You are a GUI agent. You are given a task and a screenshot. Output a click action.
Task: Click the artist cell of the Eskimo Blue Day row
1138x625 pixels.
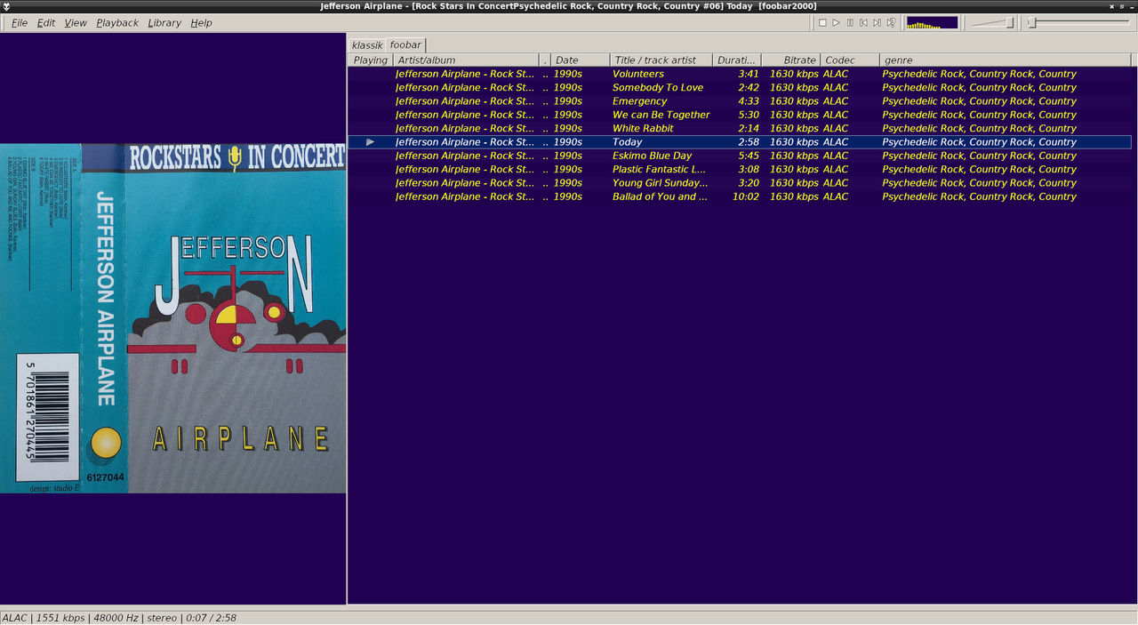(x=465, y=156)
